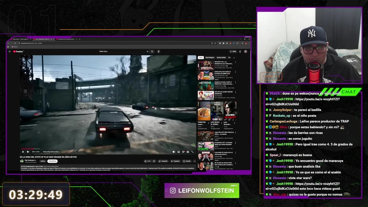Select the Ray Snakeyes filter chip
Screen dimensions: 368x207
(210, 57)
